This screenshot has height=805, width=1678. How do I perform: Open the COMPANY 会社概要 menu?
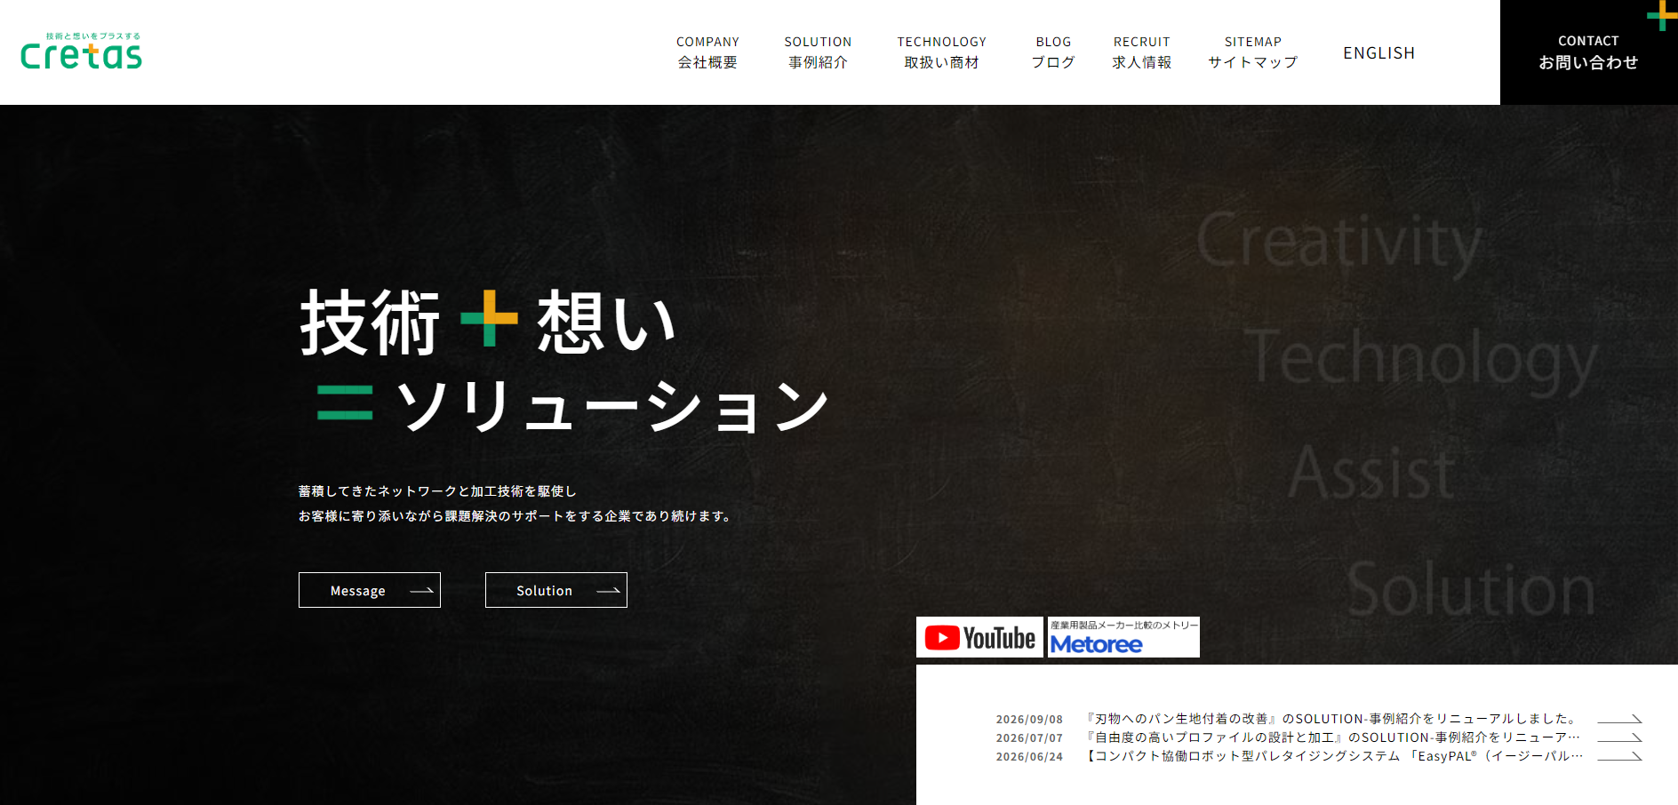(707, 52)
